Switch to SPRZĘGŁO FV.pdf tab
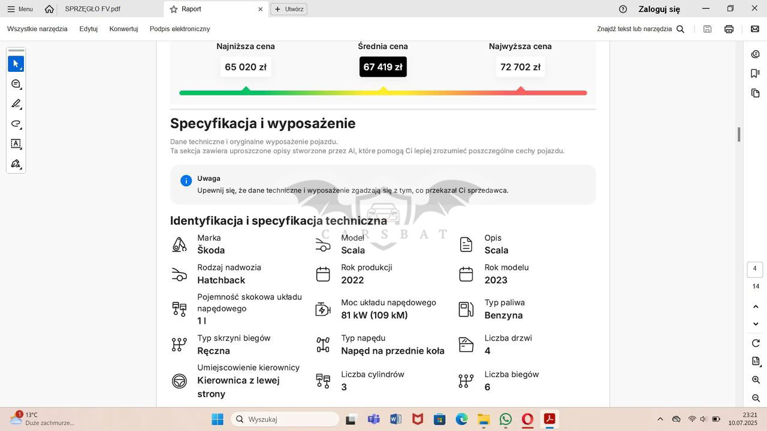 coord(92,9)
